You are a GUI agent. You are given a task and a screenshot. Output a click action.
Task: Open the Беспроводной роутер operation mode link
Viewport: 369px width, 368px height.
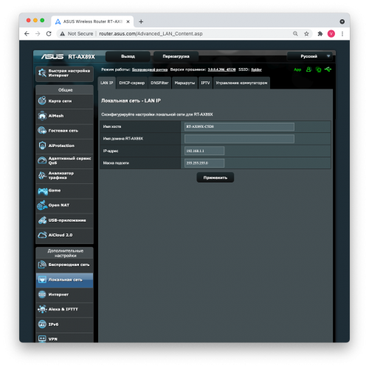click(x=150, y=69)
